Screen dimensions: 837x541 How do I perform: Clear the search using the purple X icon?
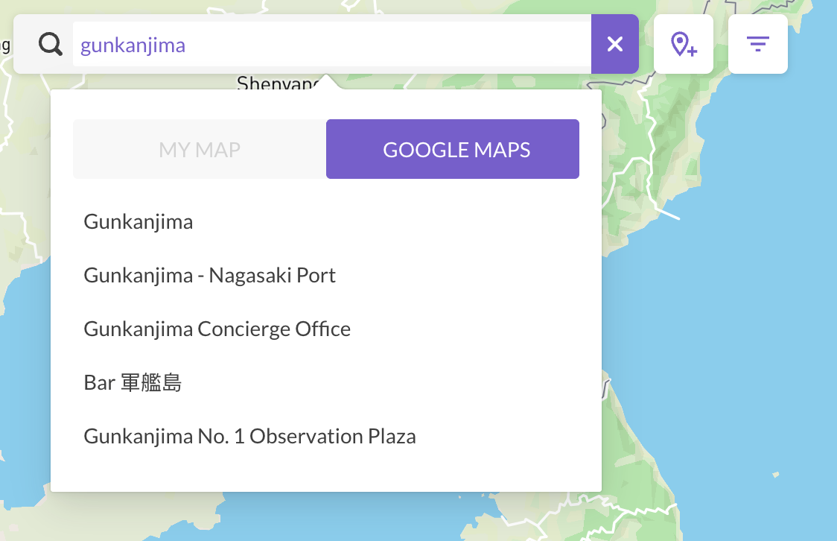coord(614,44)
